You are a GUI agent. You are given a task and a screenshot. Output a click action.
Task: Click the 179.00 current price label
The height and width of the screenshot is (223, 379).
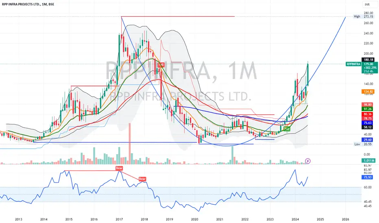pos(368,64)
